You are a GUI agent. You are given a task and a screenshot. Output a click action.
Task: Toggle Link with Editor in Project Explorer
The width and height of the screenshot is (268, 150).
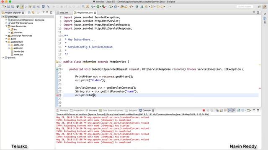click(x=33, y=12)
